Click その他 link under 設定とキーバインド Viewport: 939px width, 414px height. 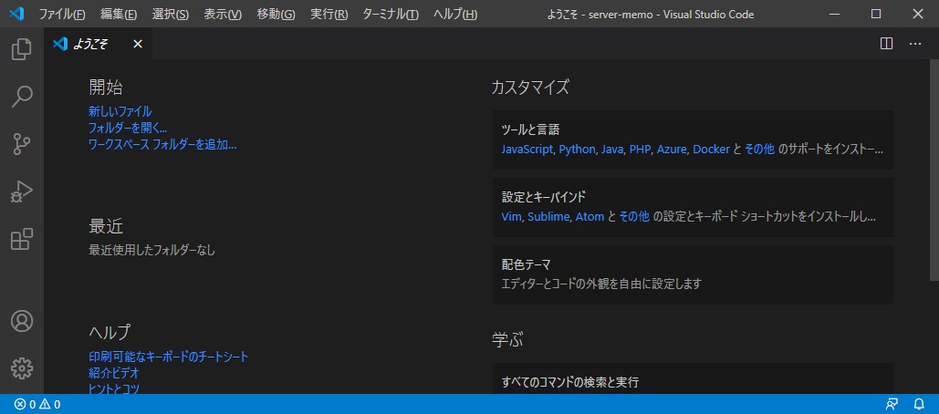pyautogui.click(x=634, y=217)
